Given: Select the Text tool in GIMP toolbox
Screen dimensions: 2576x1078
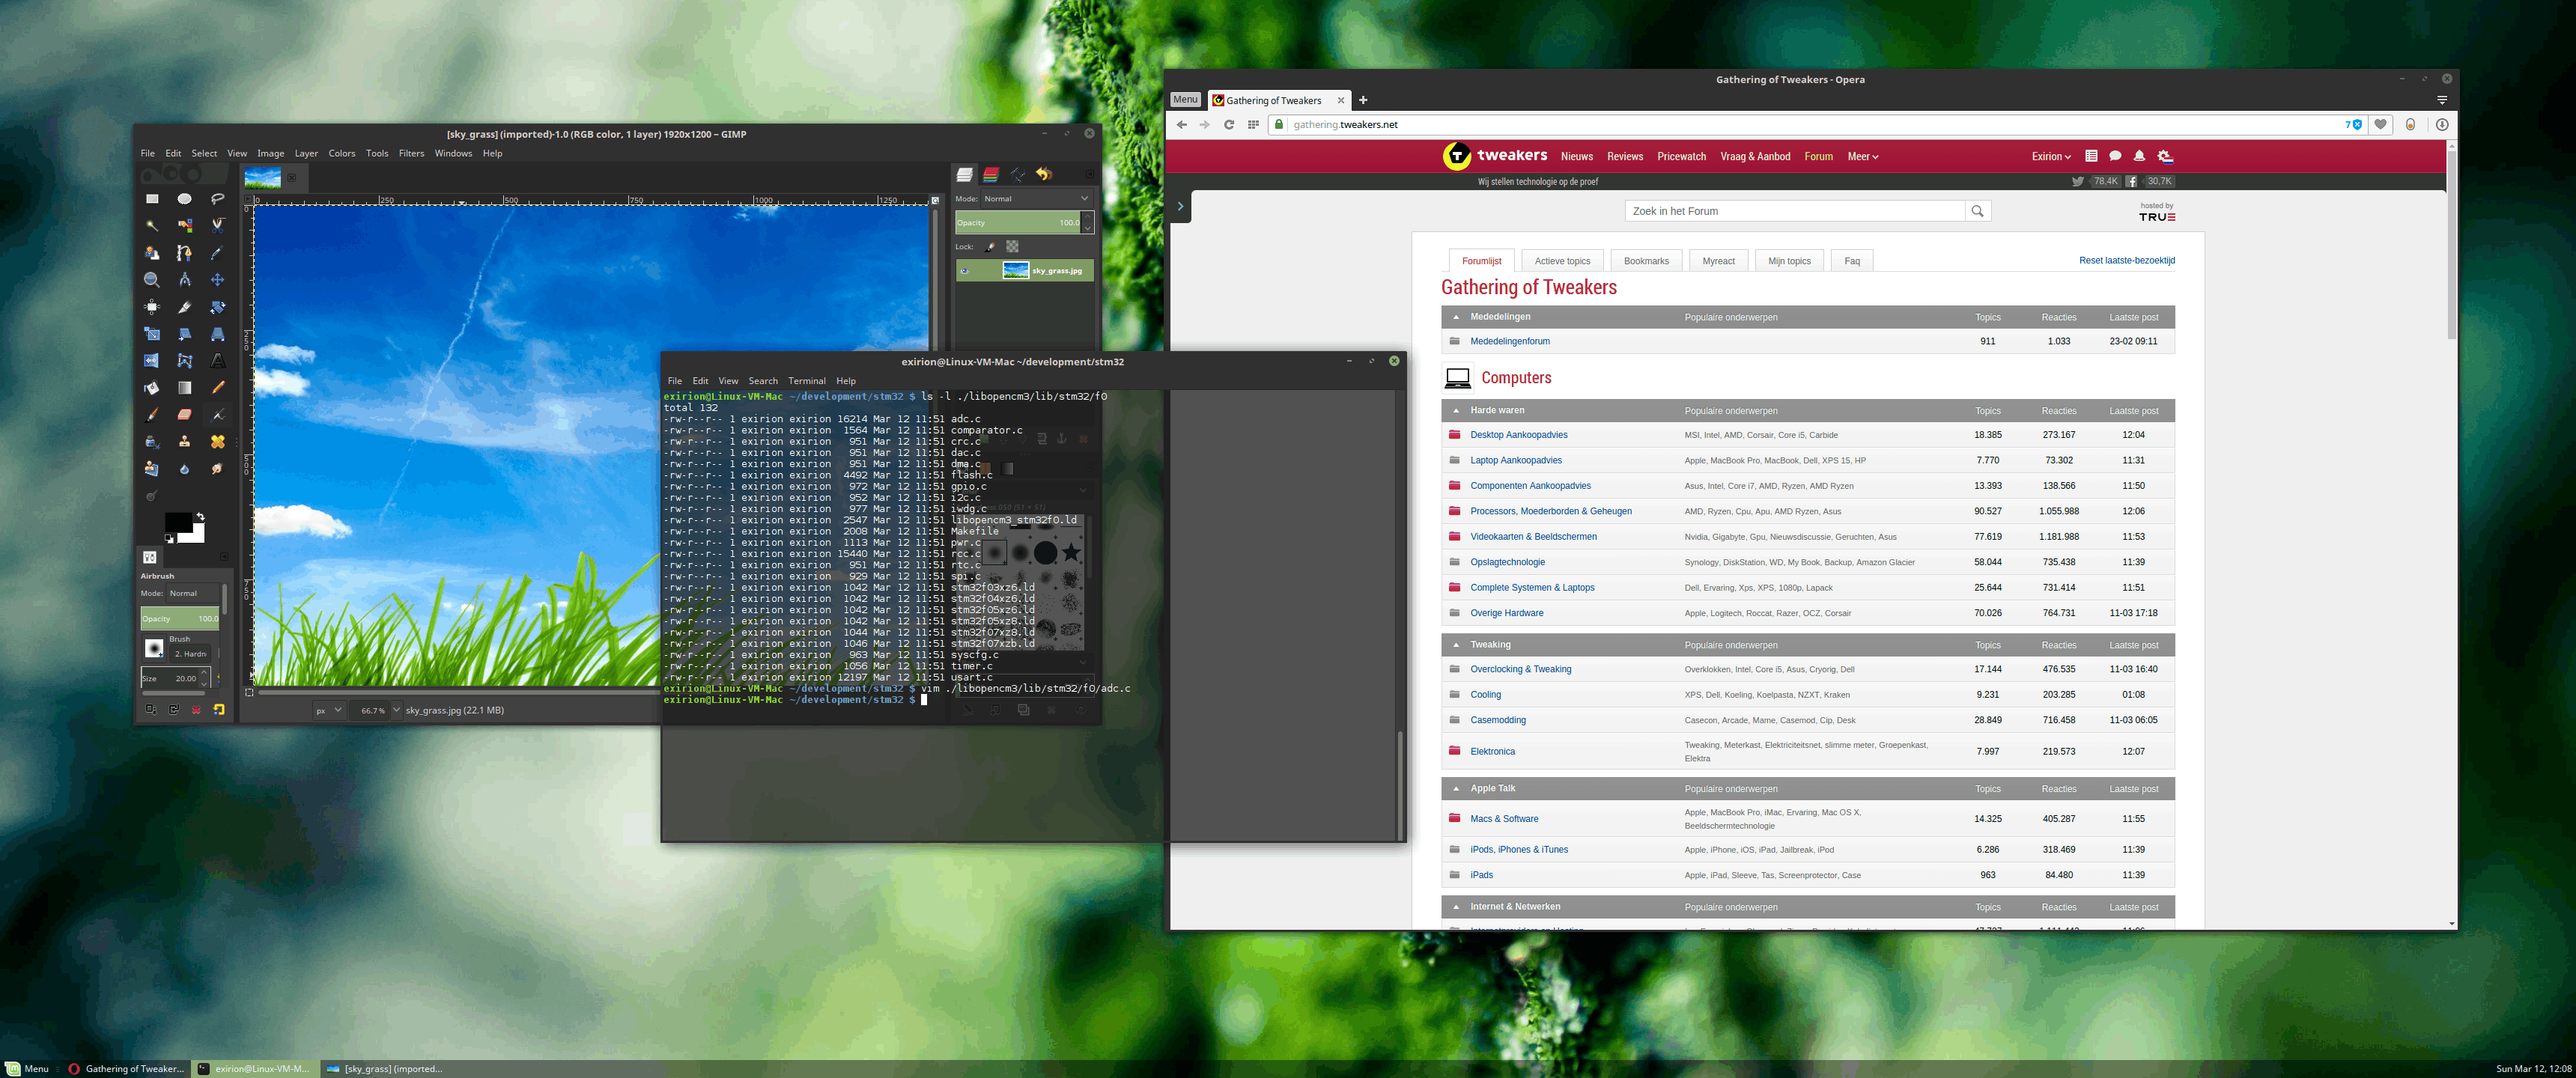Looking at the screenshot, I should [x=217, y=361].
